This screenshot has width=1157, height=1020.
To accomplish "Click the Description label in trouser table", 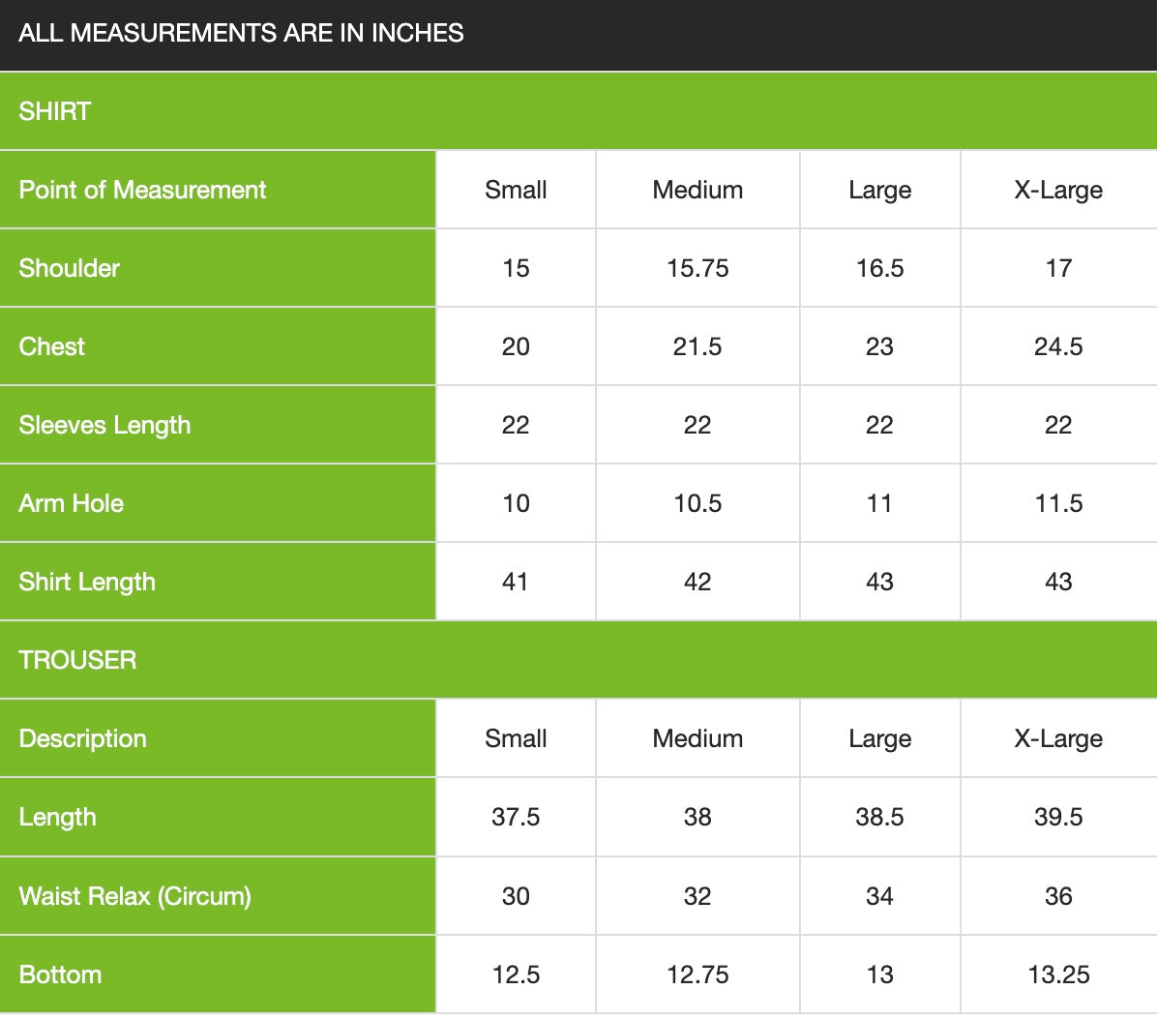I will click(x=82, y=738).
